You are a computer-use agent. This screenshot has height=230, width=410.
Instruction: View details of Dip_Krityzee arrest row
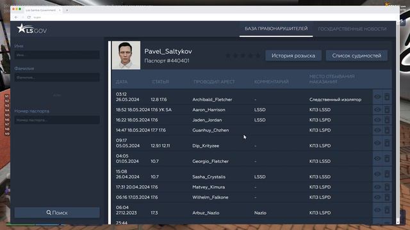(x=377, y=143)
